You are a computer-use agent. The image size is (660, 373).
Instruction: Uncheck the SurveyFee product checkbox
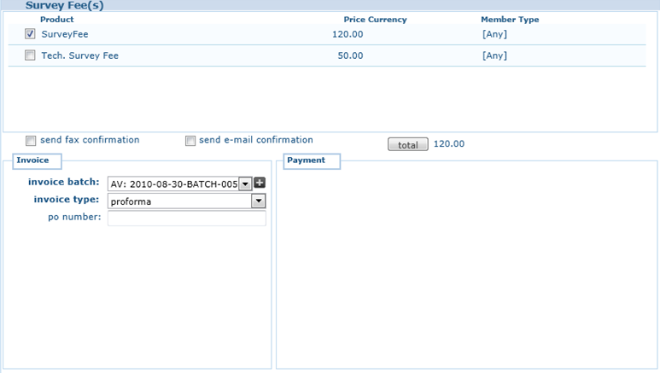click(x=31, y=34)
